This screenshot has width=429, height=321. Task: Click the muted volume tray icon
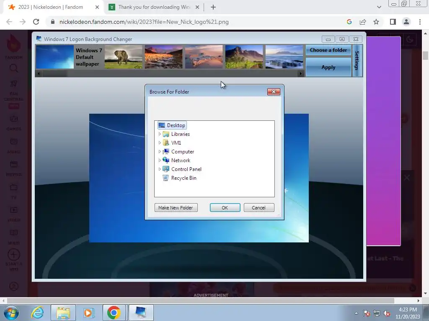tap(387, 313)
